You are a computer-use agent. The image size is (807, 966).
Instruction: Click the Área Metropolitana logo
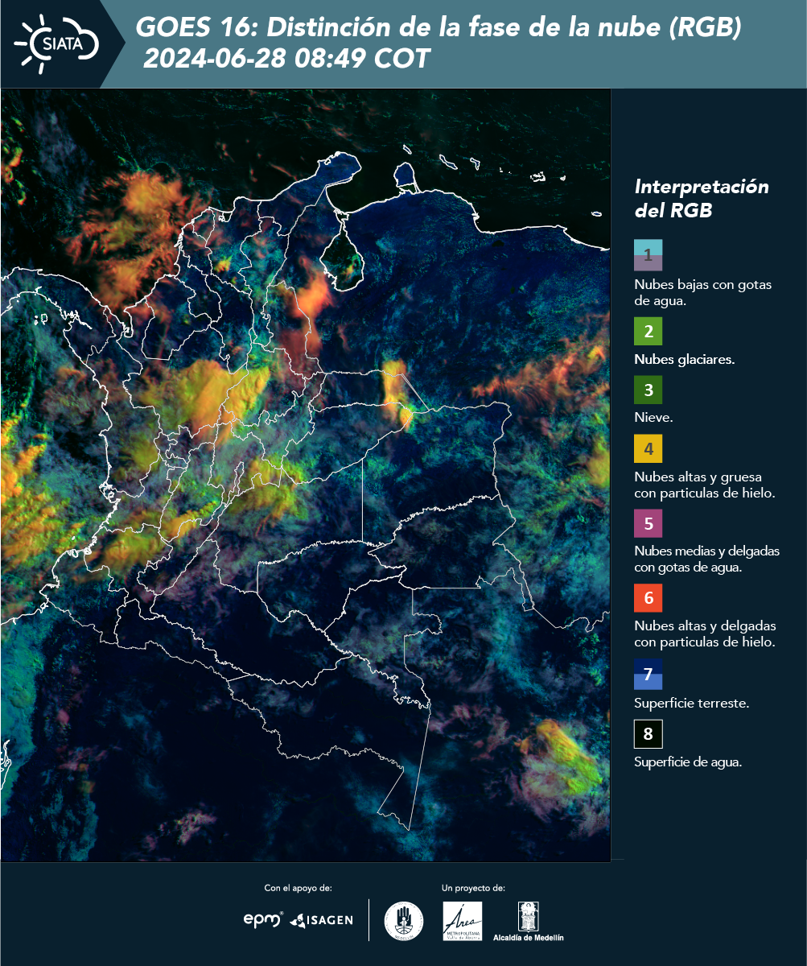(463, 921)
